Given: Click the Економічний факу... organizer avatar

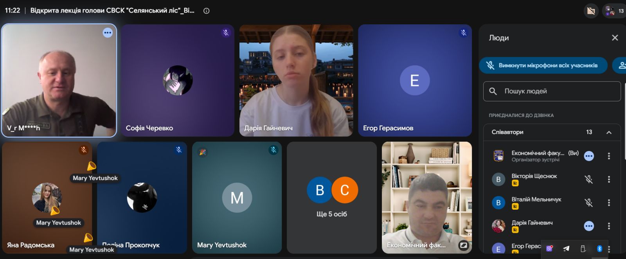Looking at the screenshot, I should [x=498, y=156].
